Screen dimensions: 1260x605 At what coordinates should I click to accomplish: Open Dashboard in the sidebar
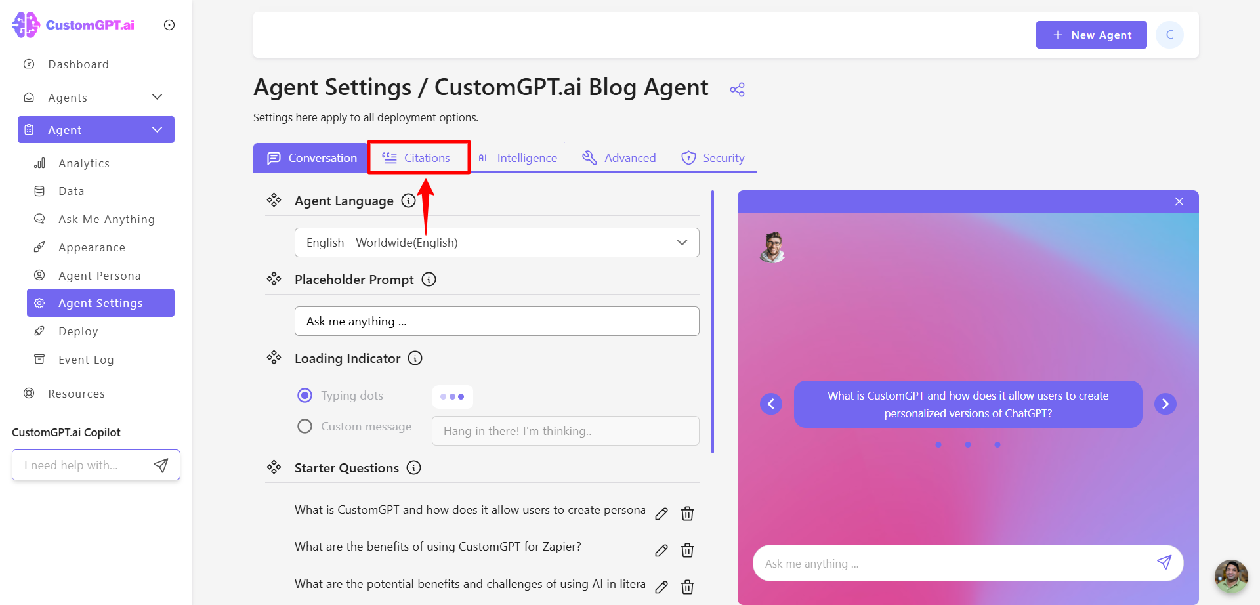pyautogui.click(x=78, y=64)
